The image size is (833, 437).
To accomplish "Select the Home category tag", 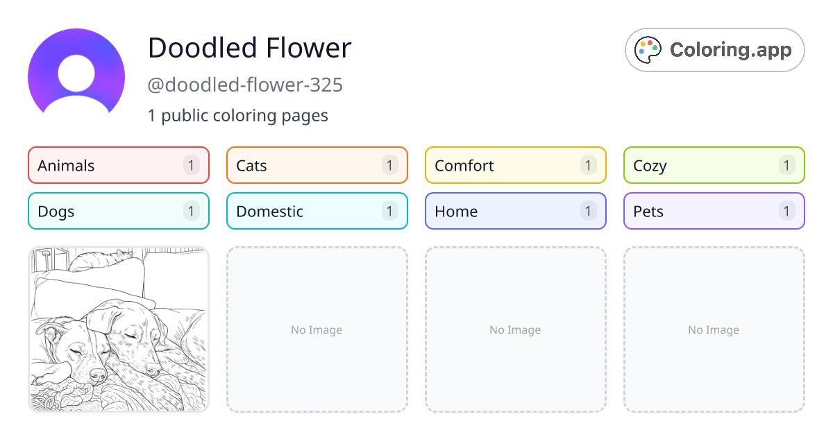I will [x=516, y=211].
